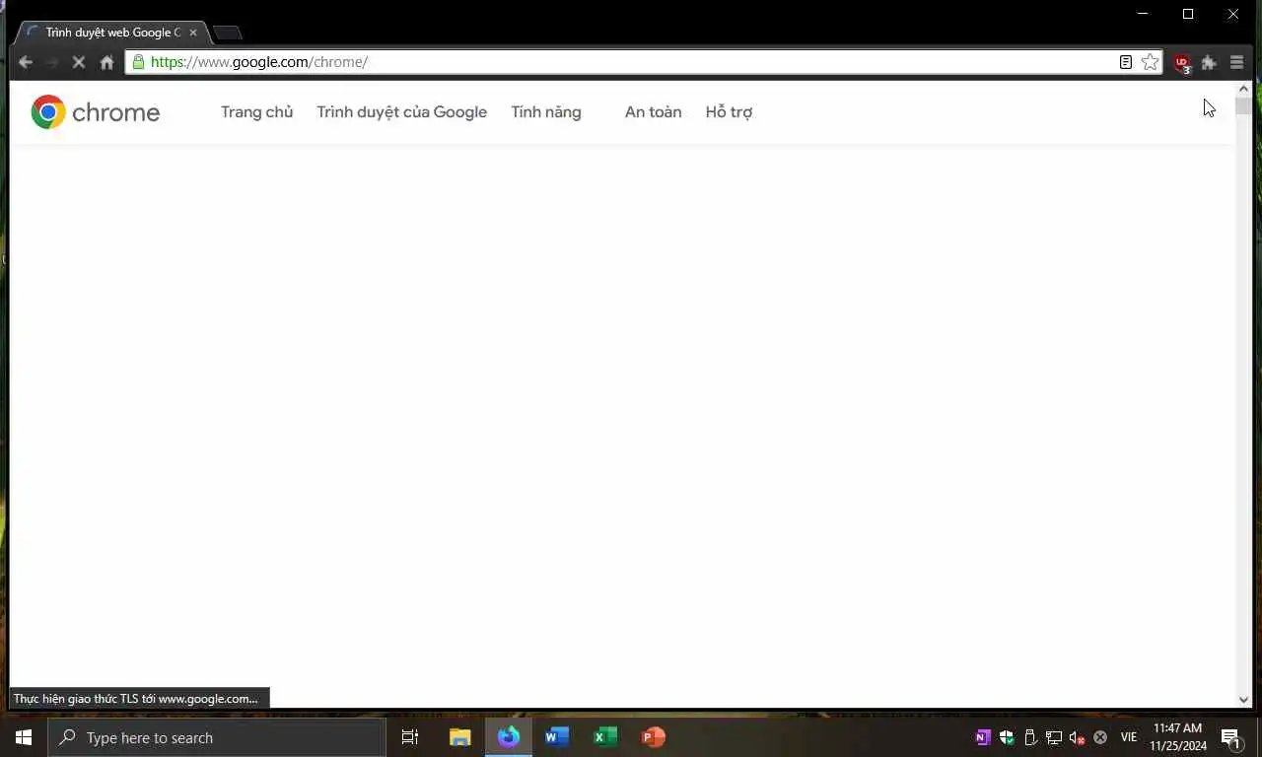Launch File Explorer from the taskbar
This screenshot has height=757, width=1262.
click(460, 737)
